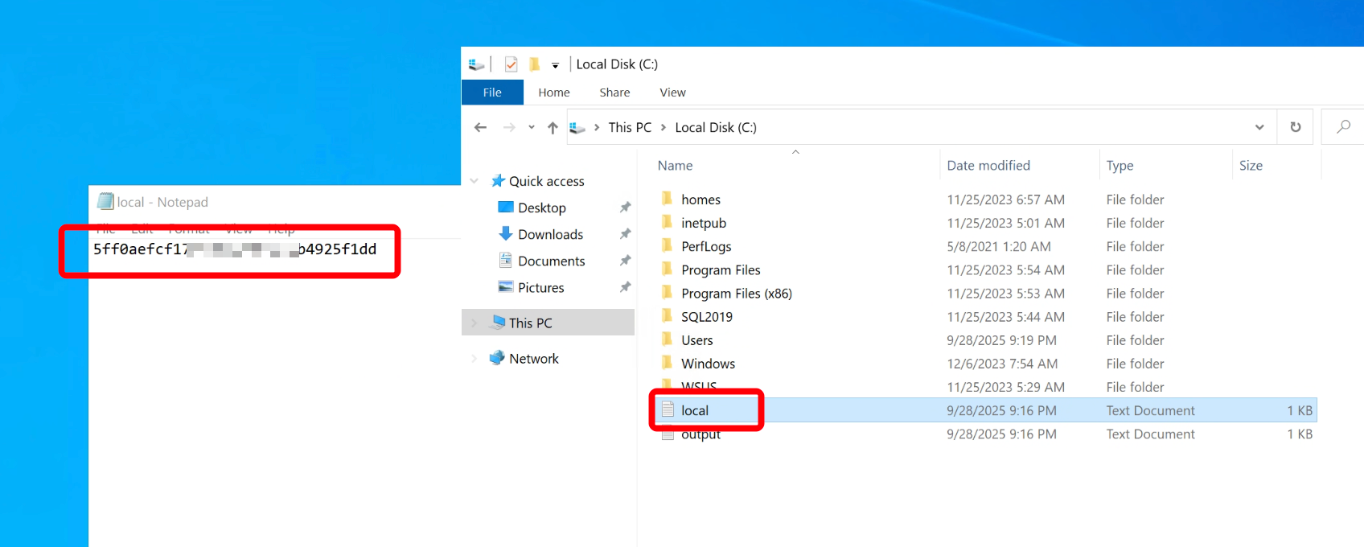The width and height of the screenshot is (1364, 547).
Task: Select Documents in the navigation pane
Action: coord(551,261)
